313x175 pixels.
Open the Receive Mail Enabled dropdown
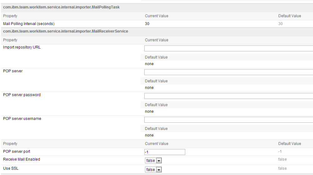point(153,160)
